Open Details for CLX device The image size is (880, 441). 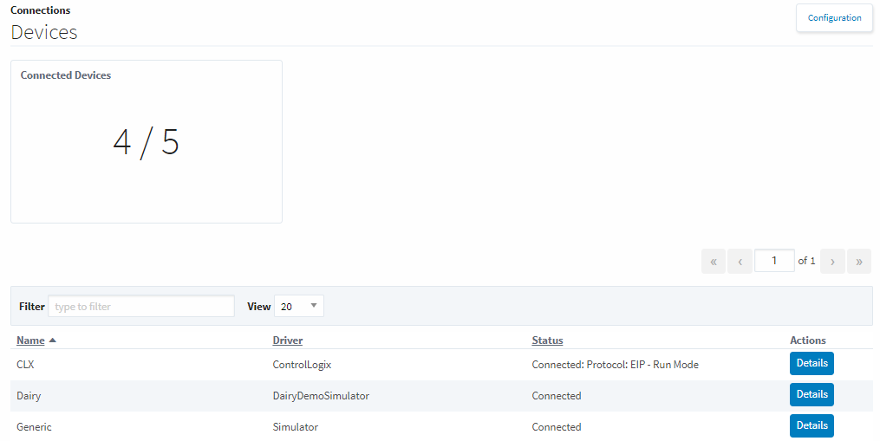tap(812, 363)
